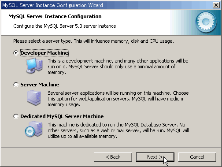Click the 'Please select a server type' instruction

tap(93, 41)
